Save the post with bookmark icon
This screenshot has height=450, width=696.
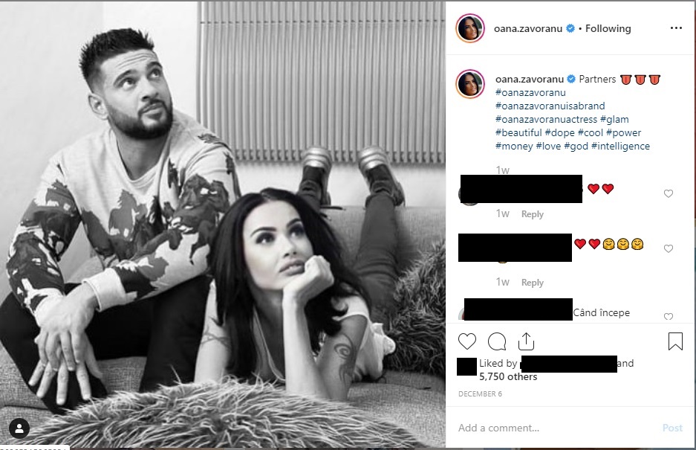[x=675, y=341]
